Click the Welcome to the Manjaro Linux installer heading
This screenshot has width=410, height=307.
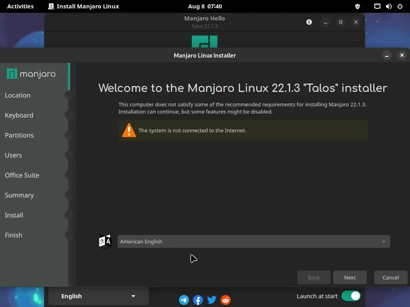point(243,88)
